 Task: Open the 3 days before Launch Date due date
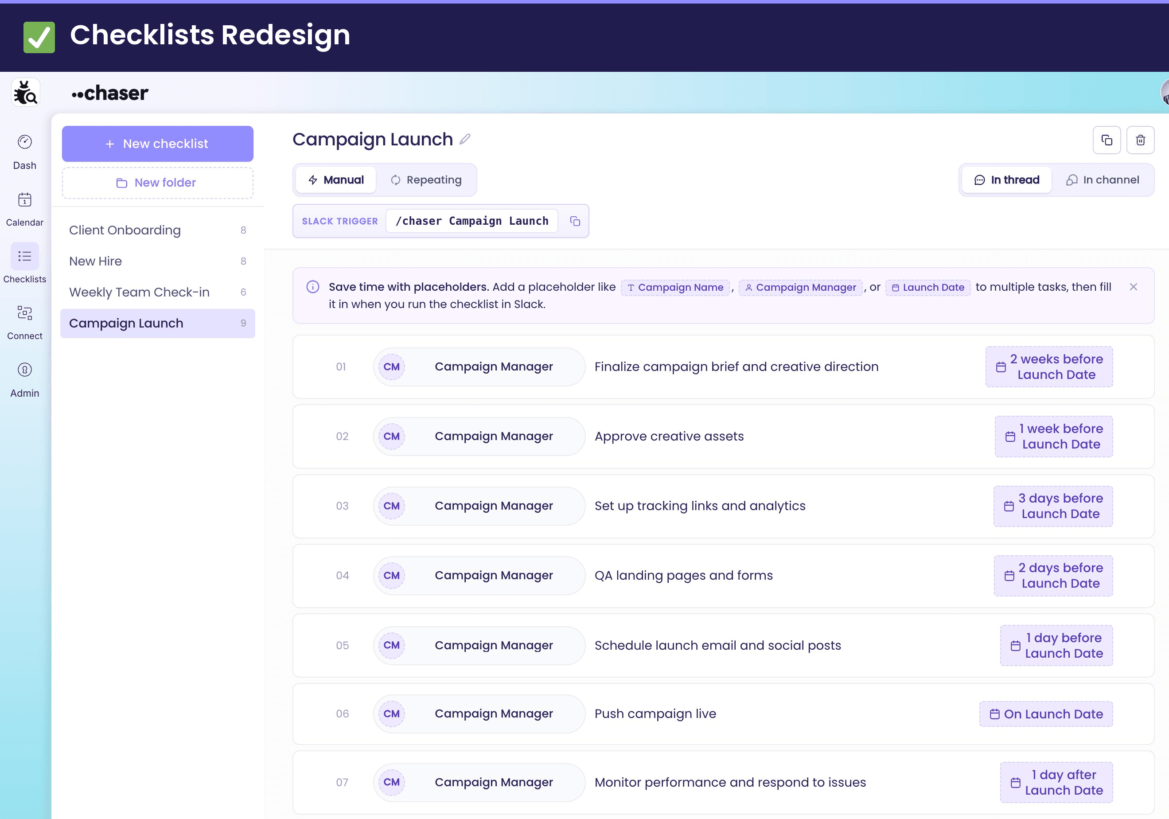[x=1053, y=506]
